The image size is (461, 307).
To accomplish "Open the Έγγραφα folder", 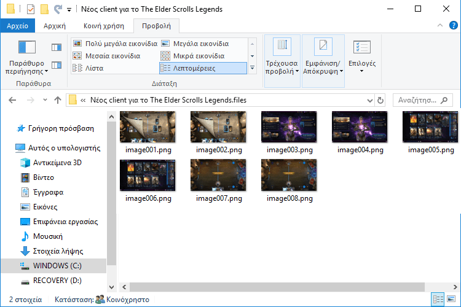I will (x=42, y=192).
